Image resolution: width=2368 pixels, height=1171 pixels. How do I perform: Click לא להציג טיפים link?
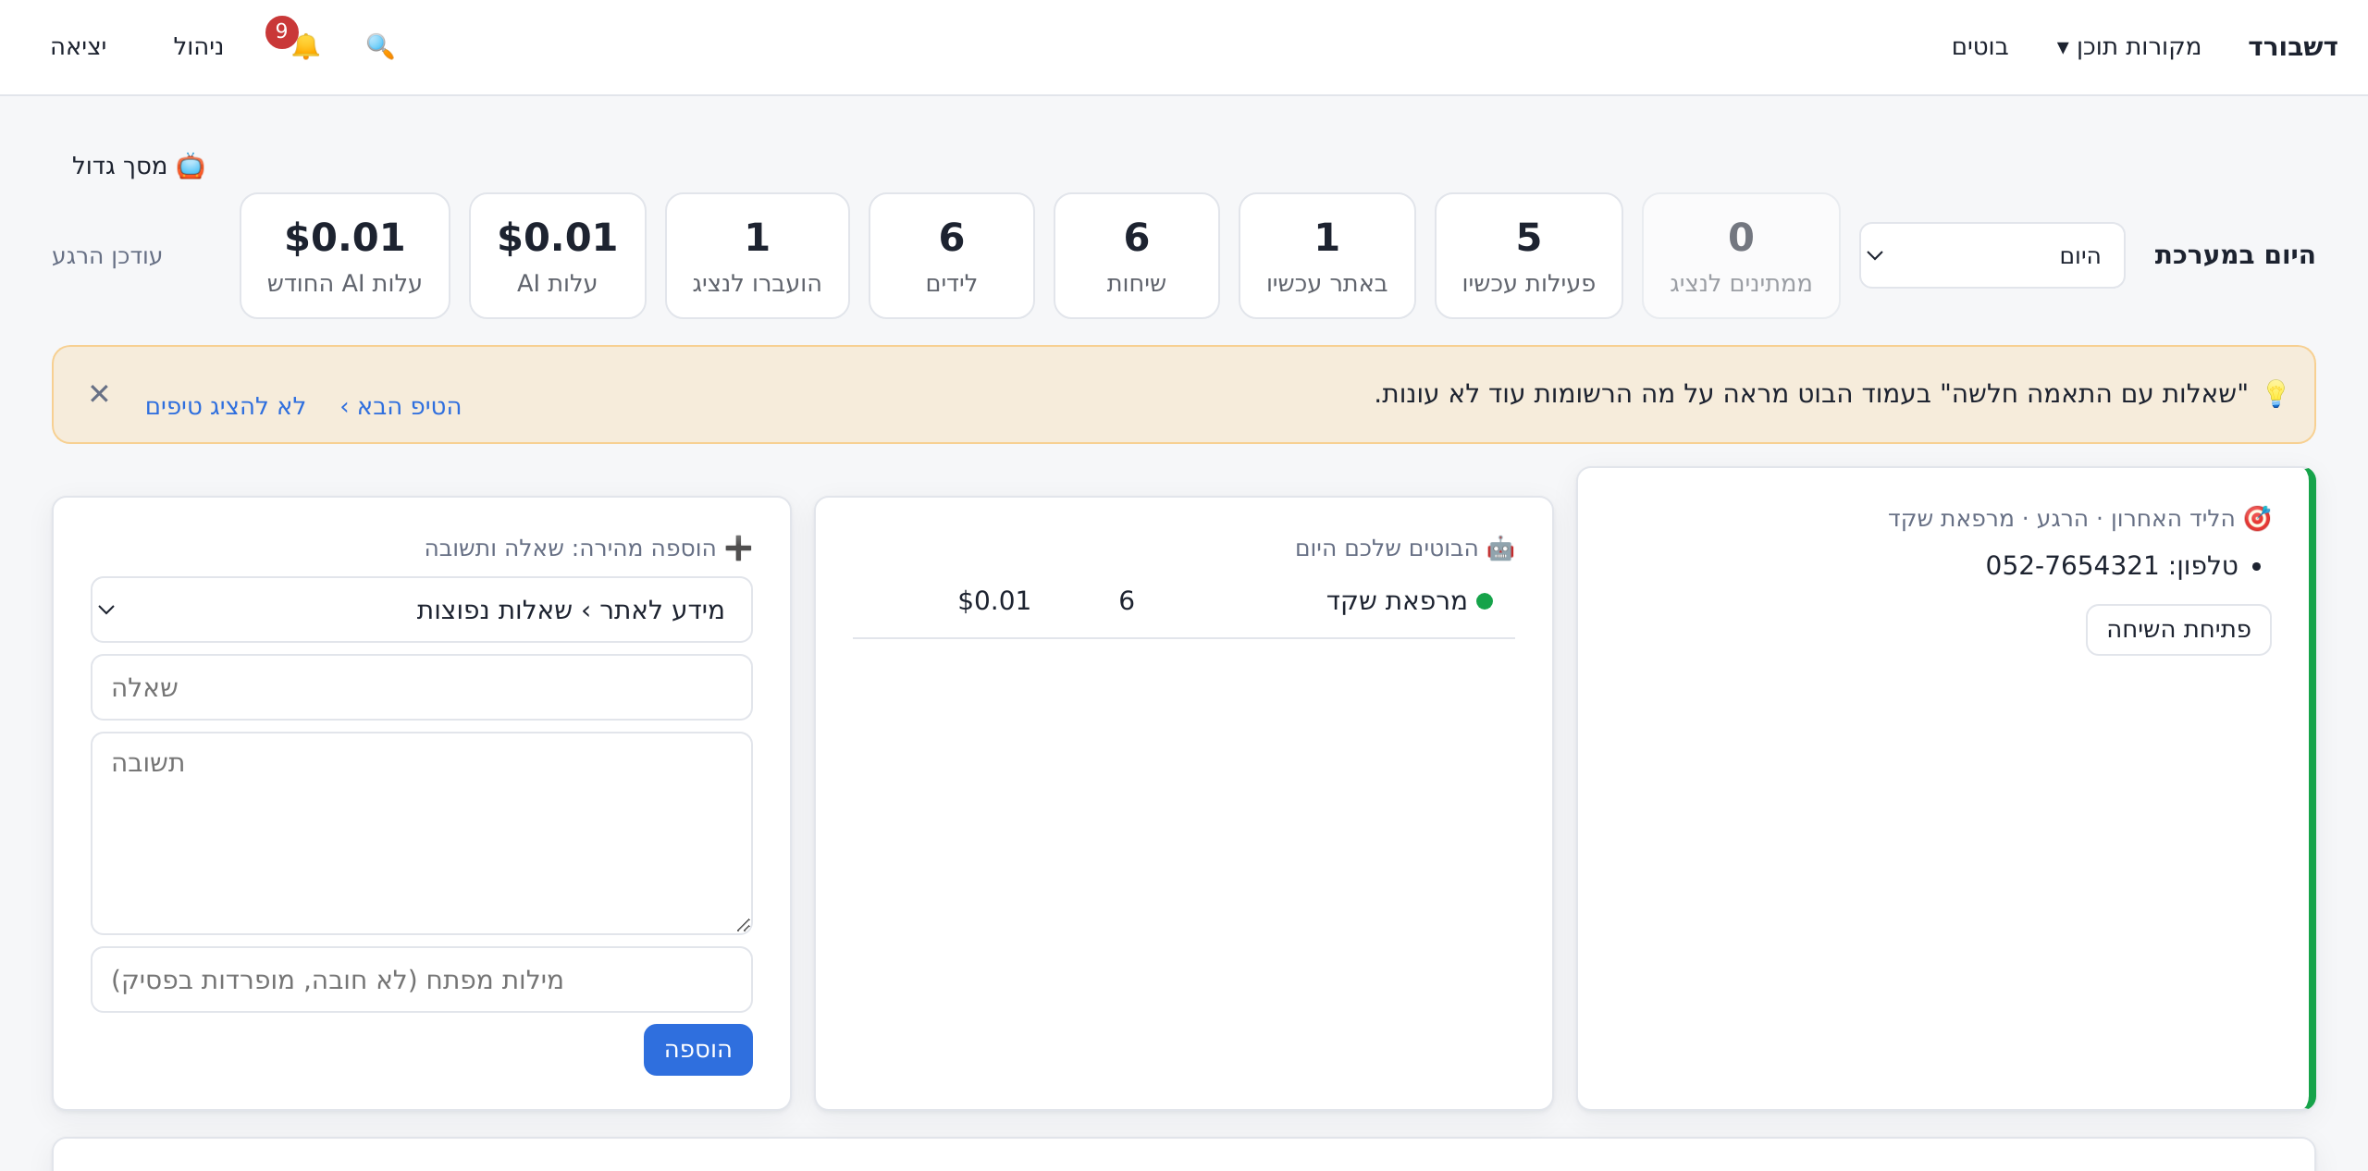point(226,407)
